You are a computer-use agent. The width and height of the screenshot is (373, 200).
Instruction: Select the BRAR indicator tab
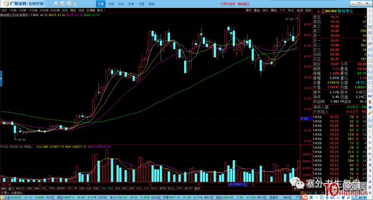pos(61,189)
